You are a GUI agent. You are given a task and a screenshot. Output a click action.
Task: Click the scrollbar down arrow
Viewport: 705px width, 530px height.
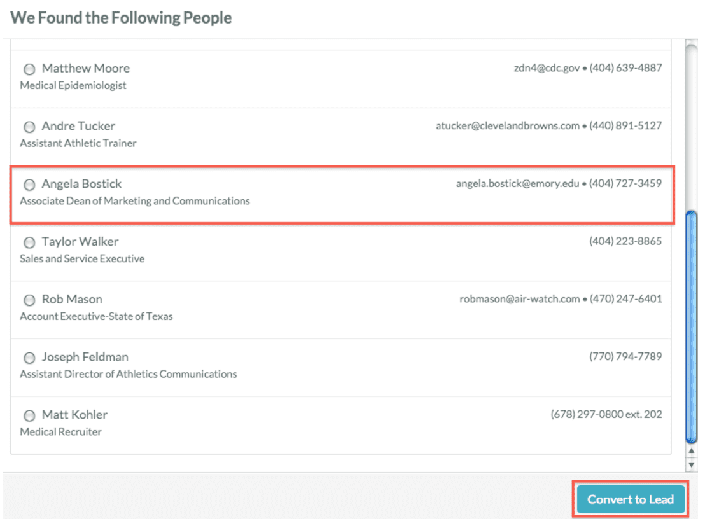pos(692,464)
